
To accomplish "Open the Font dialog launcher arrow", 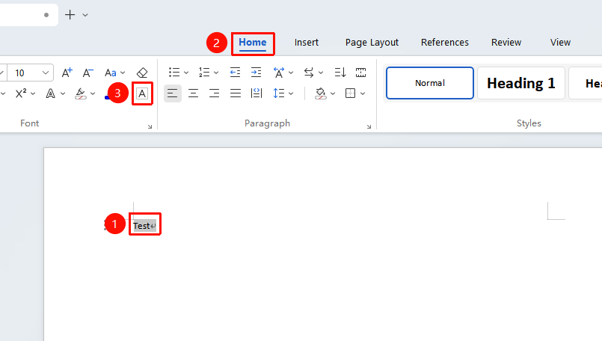I will coord(150,126).
